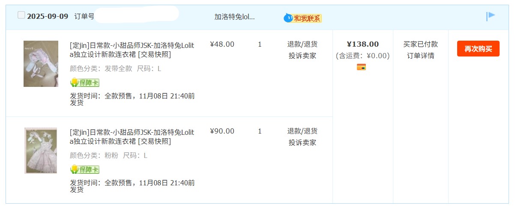The width and height of the screenshot is (530, 208).
Task: Click 和我联系 to contact the seller
Action: (x=307, y=18)
